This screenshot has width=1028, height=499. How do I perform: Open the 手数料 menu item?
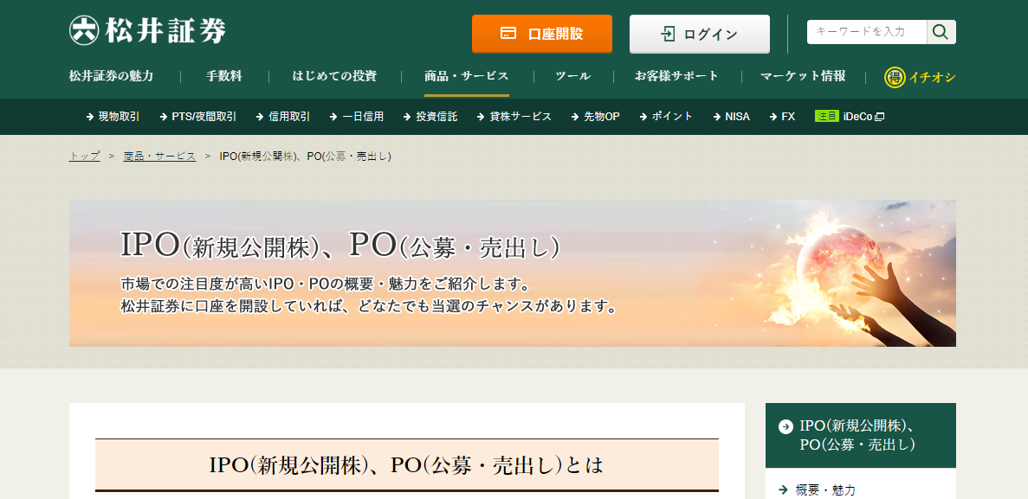point(224,76)
